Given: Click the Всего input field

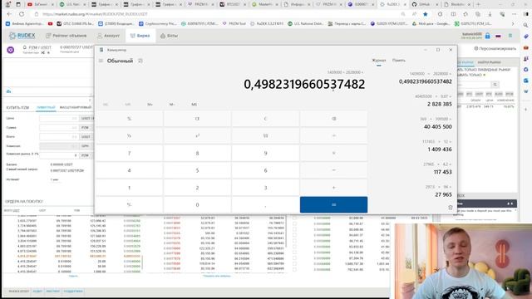Looking at the screenshot, I should (59, 136).
